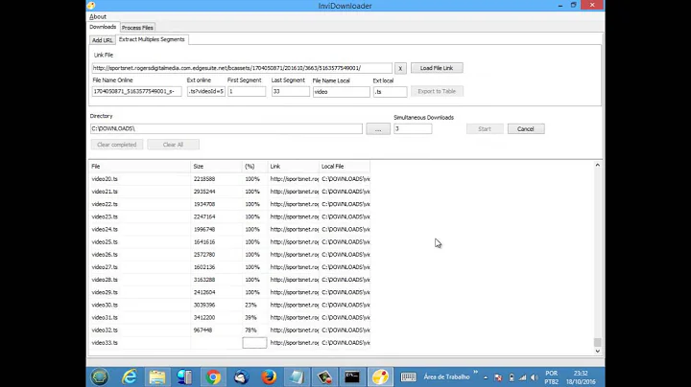Click the 23% progress of video30.ts
Screen dimensions: 691x387
(x=250, y=305)
